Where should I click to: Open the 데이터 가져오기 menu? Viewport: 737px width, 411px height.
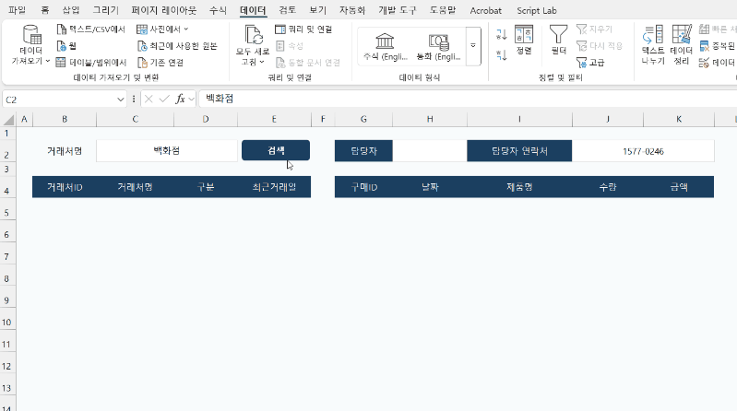click(x=31, y=45)
